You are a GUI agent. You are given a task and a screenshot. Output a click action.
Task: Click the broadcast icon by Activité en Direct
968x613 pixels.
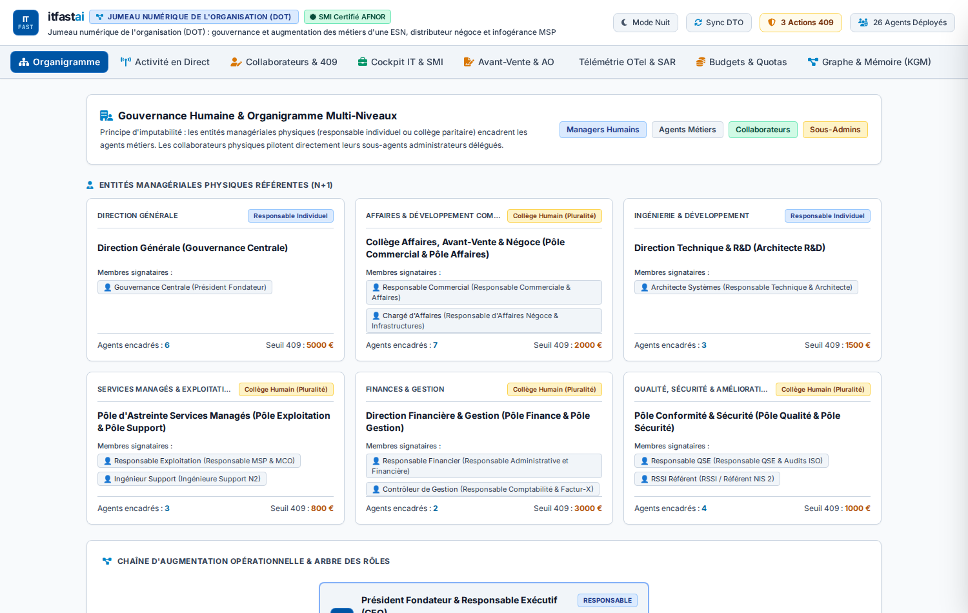[x=126, y=62]
